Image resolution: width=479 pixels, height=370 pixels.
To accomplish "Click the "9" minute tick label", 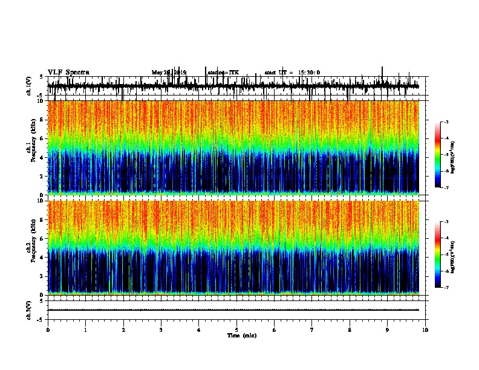I will (387, 330).
